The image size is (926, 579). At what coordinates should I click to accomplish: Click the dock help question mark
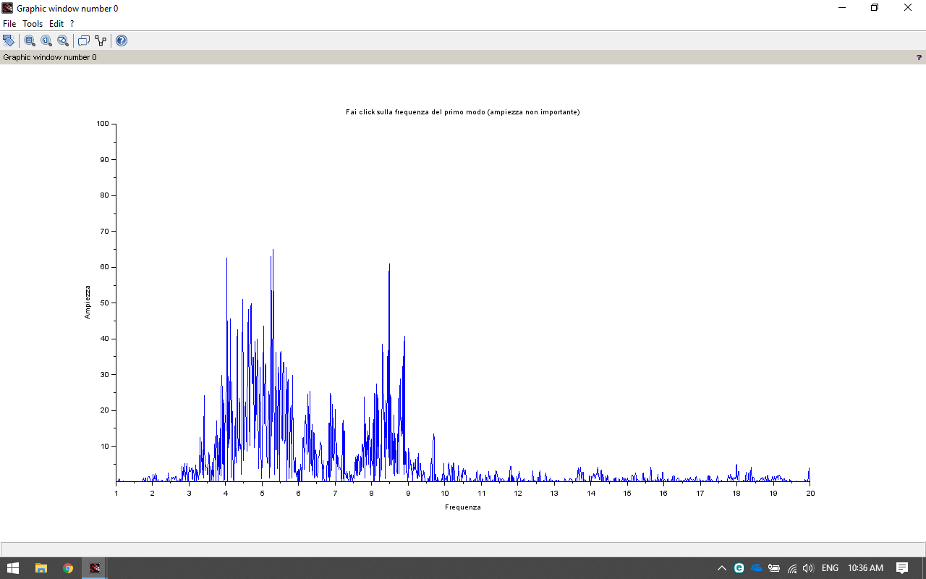coord(919,57)
